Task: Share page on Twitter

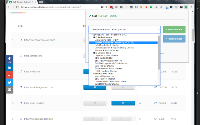Action: click(9, 82)
